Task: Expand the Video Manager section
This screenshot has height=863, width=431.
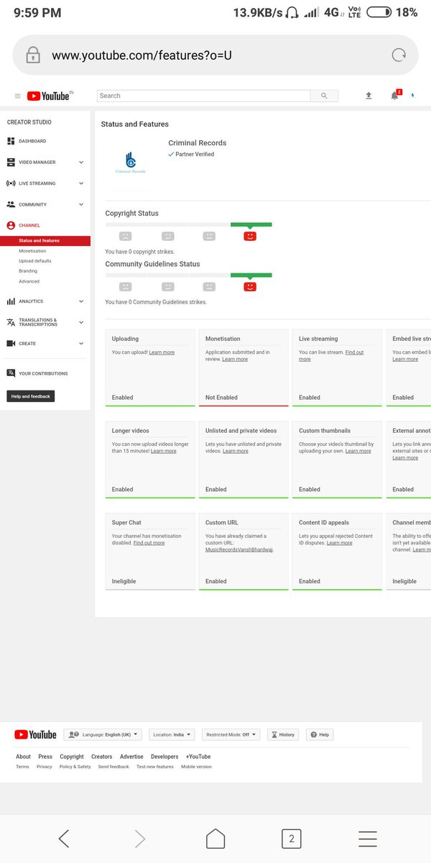Action: [45, 163]
